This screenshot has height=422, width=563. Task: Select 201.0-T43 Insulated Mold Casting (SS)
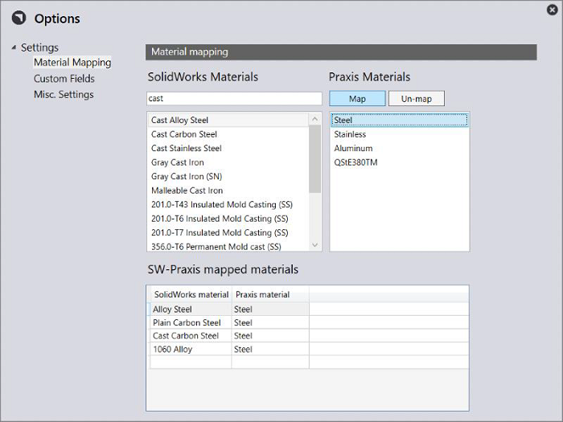point(228,204)
